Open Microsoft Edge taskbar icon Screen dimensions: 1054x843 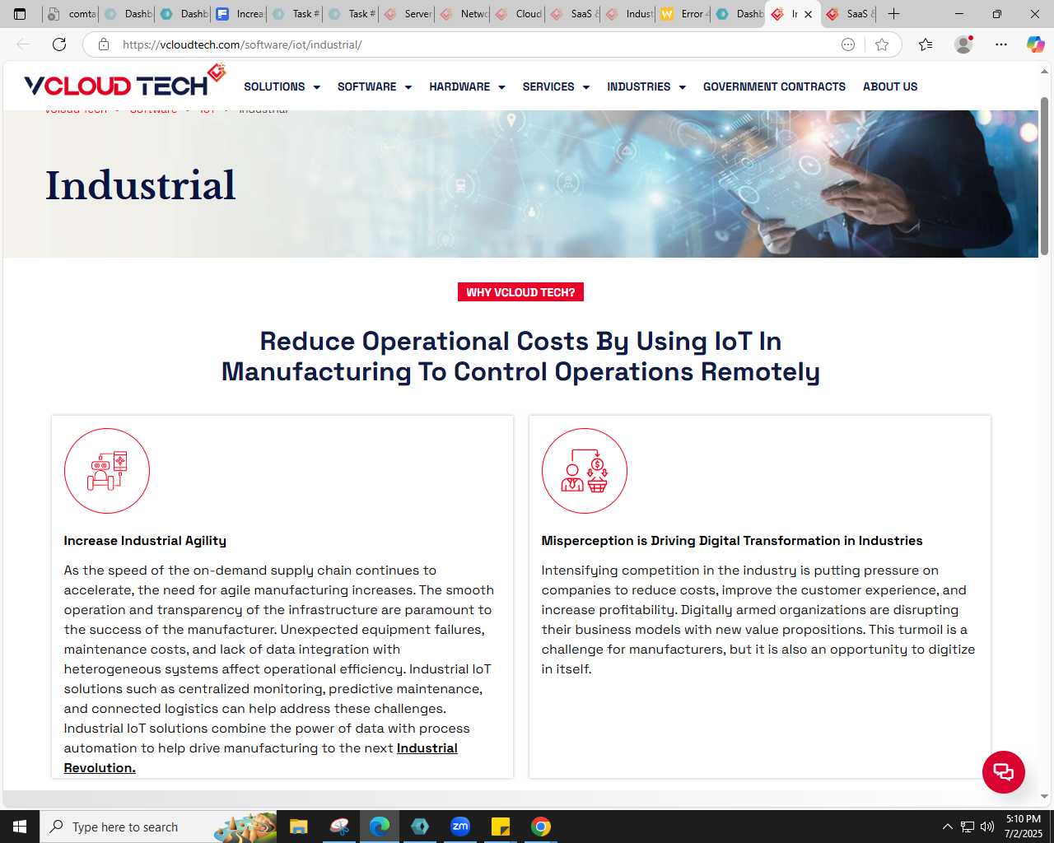[380, 827]
